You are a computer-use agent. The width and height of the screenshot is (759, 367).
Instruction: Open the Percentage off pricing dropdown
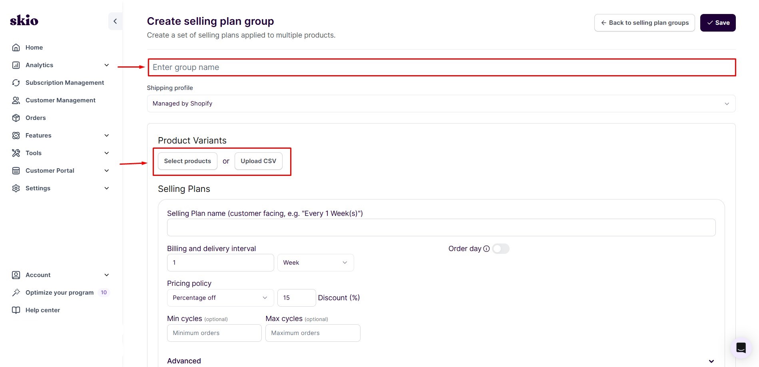pyautogui.click(x=220, y=297)
